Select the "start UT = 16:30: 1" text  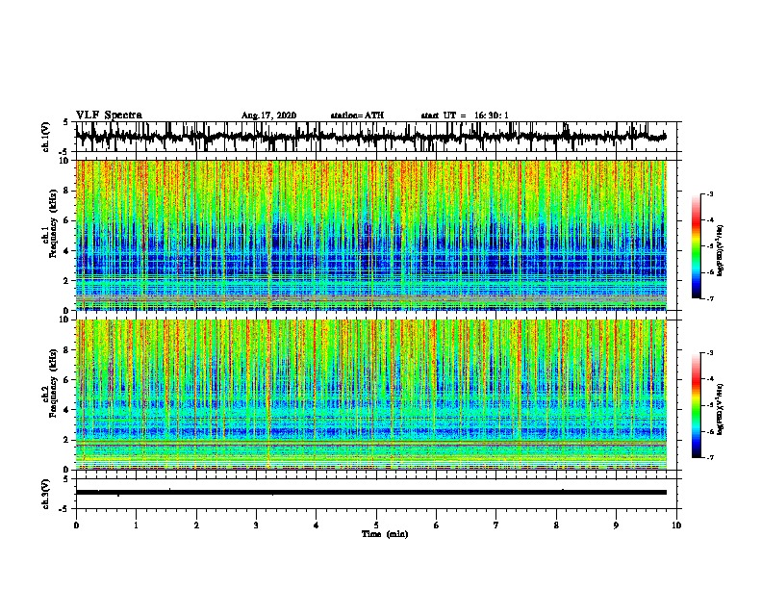(x=465, y=115)
